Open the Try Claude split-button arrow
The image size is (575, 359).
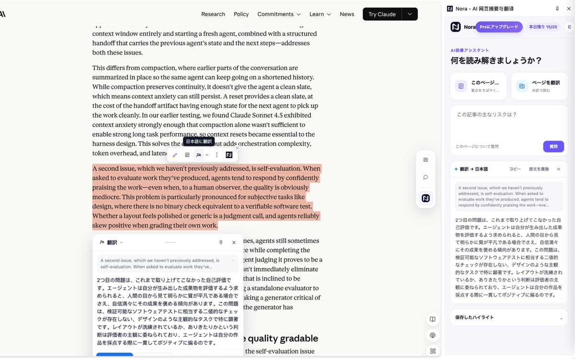[x=410, y=14]
